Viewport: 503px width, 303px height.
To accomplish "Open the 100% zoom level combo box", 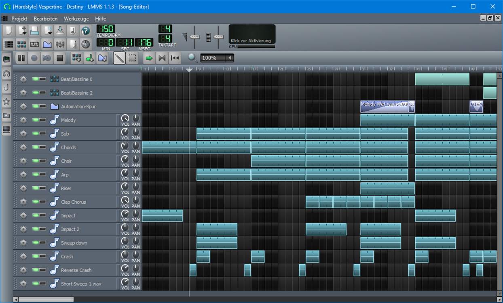I will 217,58.
